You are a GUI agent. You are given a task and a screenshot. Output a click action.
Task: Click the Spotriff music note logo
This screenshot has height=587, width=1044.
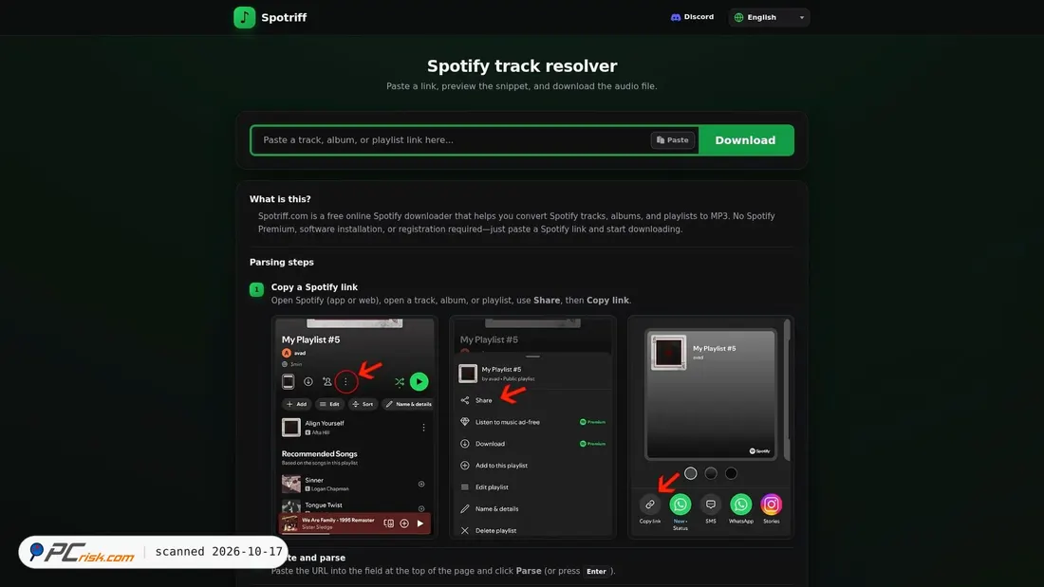click(244, 17)
